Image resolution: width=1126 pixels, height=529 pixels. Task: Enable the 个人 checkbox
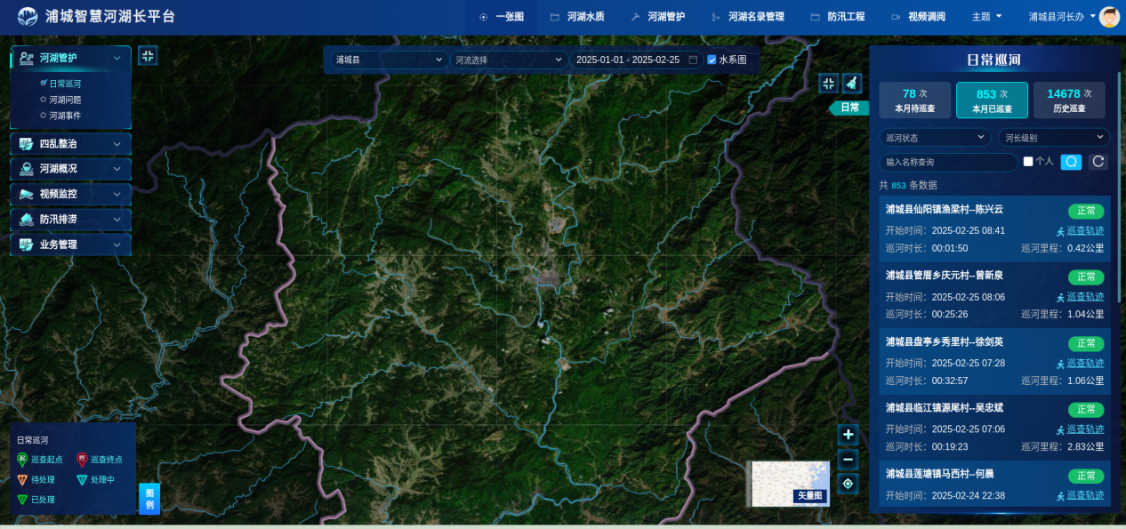click(1028, 162)
